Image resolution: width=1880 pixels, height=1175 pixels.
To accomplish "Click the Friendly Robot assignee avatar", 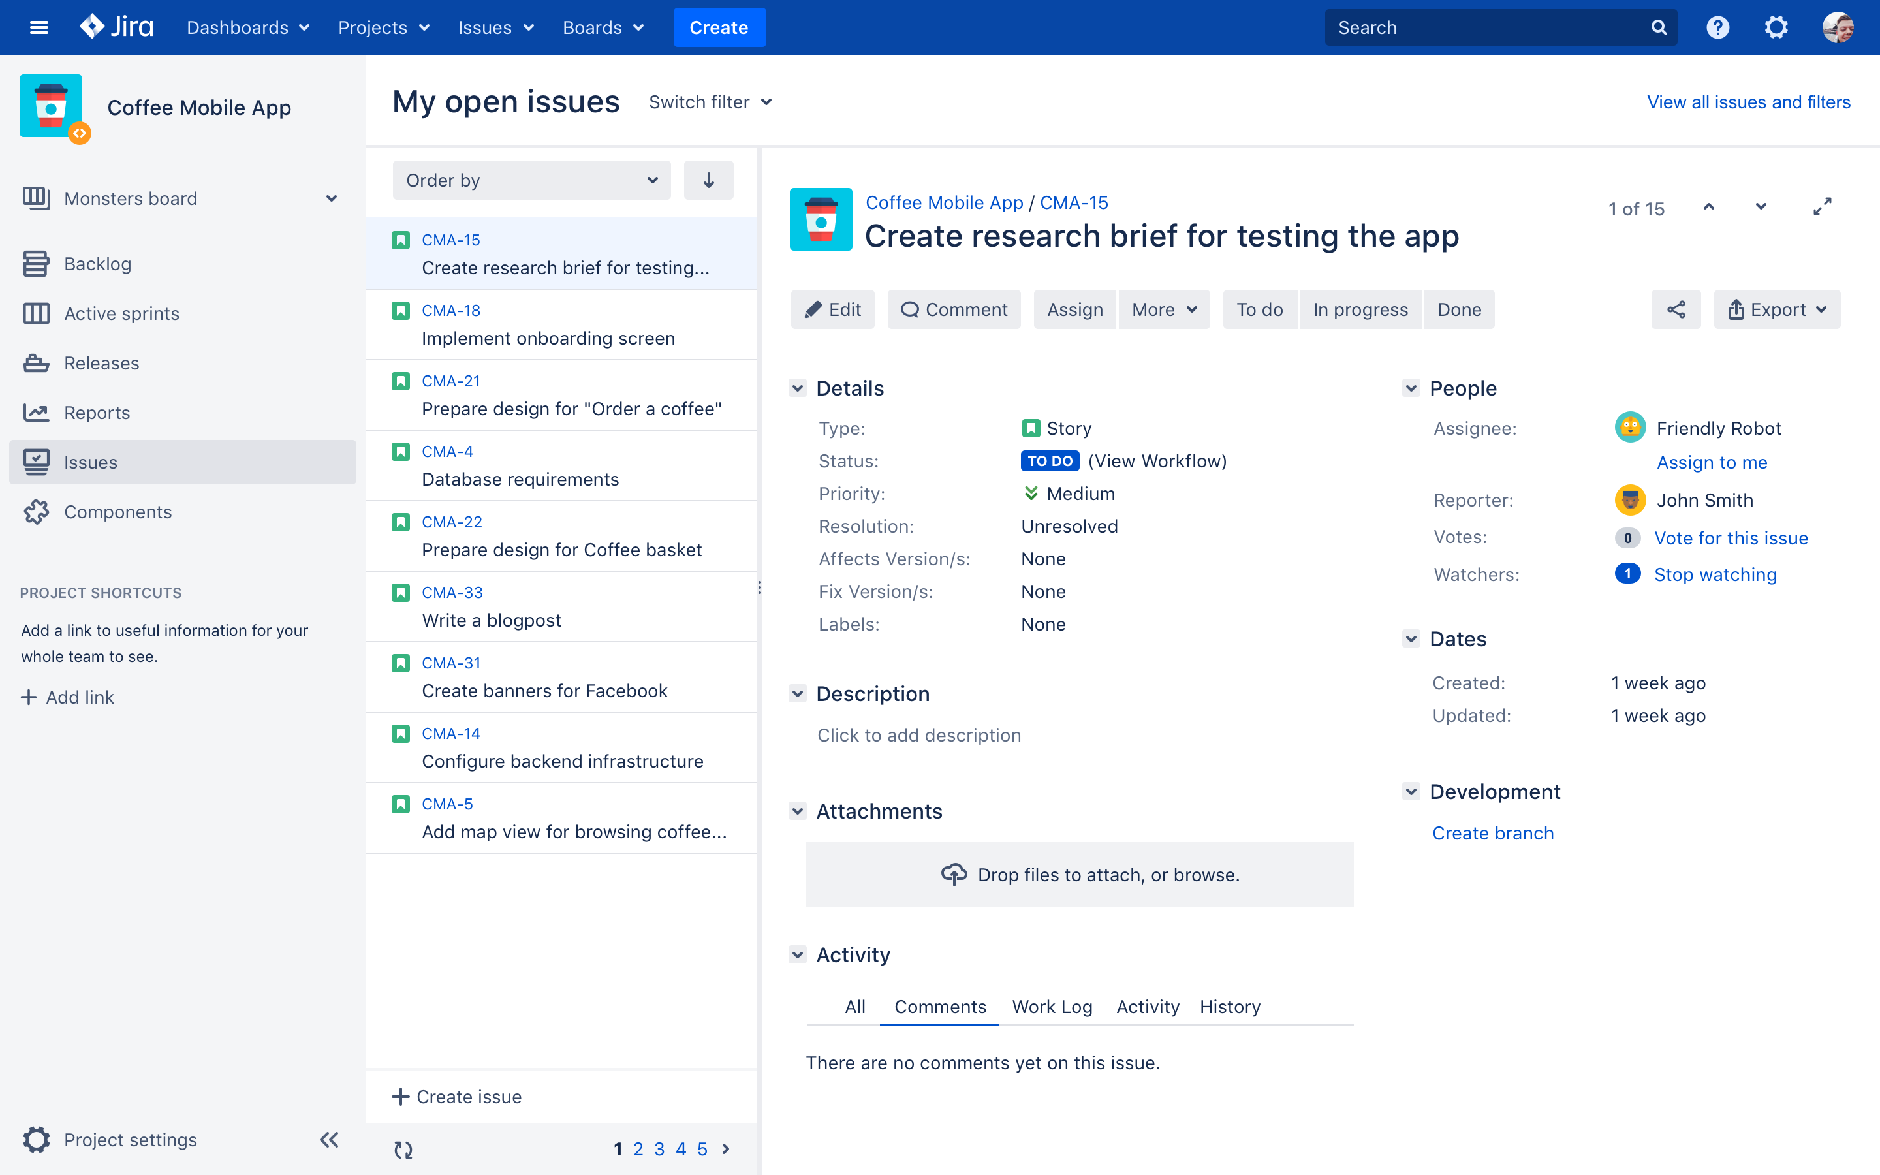I will (1629, 428).
